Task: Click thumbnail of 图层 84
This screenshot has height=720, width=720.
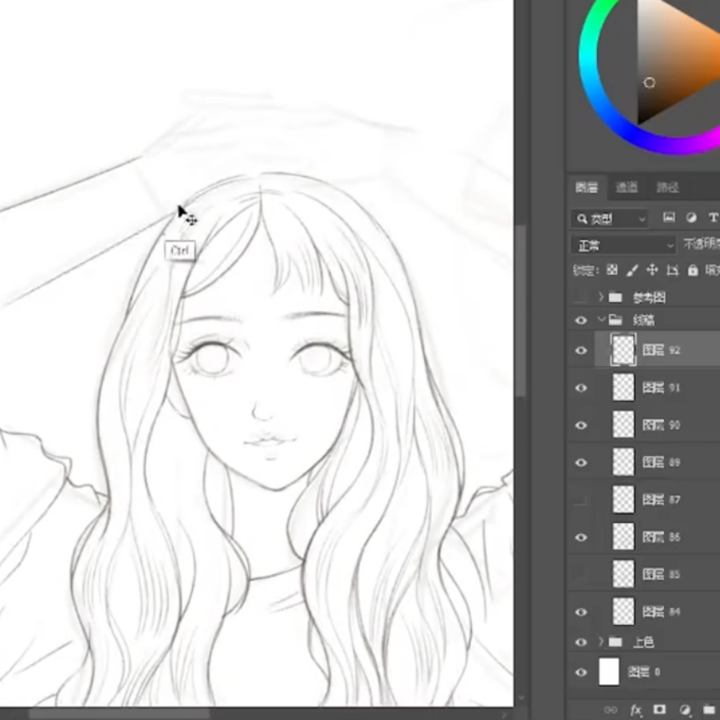Action: [x=624, y=611]
